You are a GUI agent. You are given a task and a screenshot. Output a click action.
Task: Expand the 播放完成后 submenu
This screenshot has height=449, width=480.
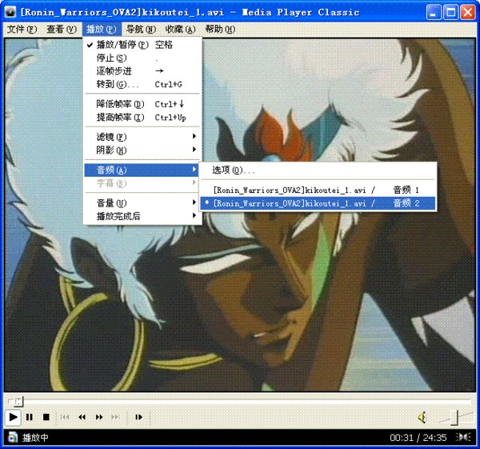[x=142, y=216]
